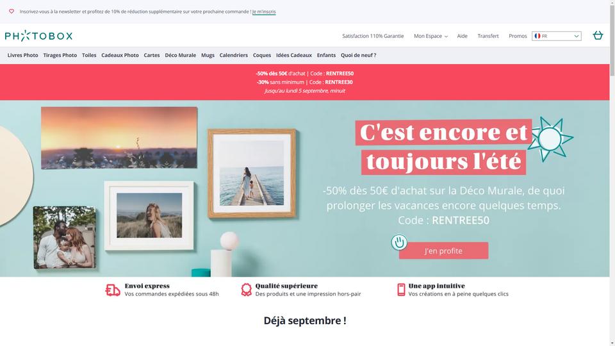Viewport: 615px width, 346px height.
Task: Click the vertical page scrollbar
Action: click(x=612, y=173)
